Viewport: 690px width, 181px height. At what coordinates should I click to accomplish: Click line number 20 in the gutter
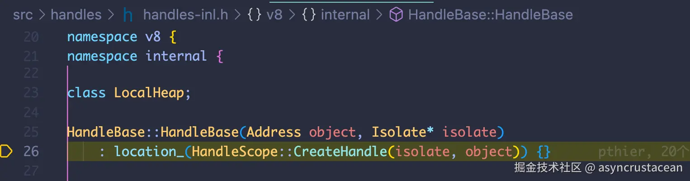pyautogui.click(x=31, y=37)
